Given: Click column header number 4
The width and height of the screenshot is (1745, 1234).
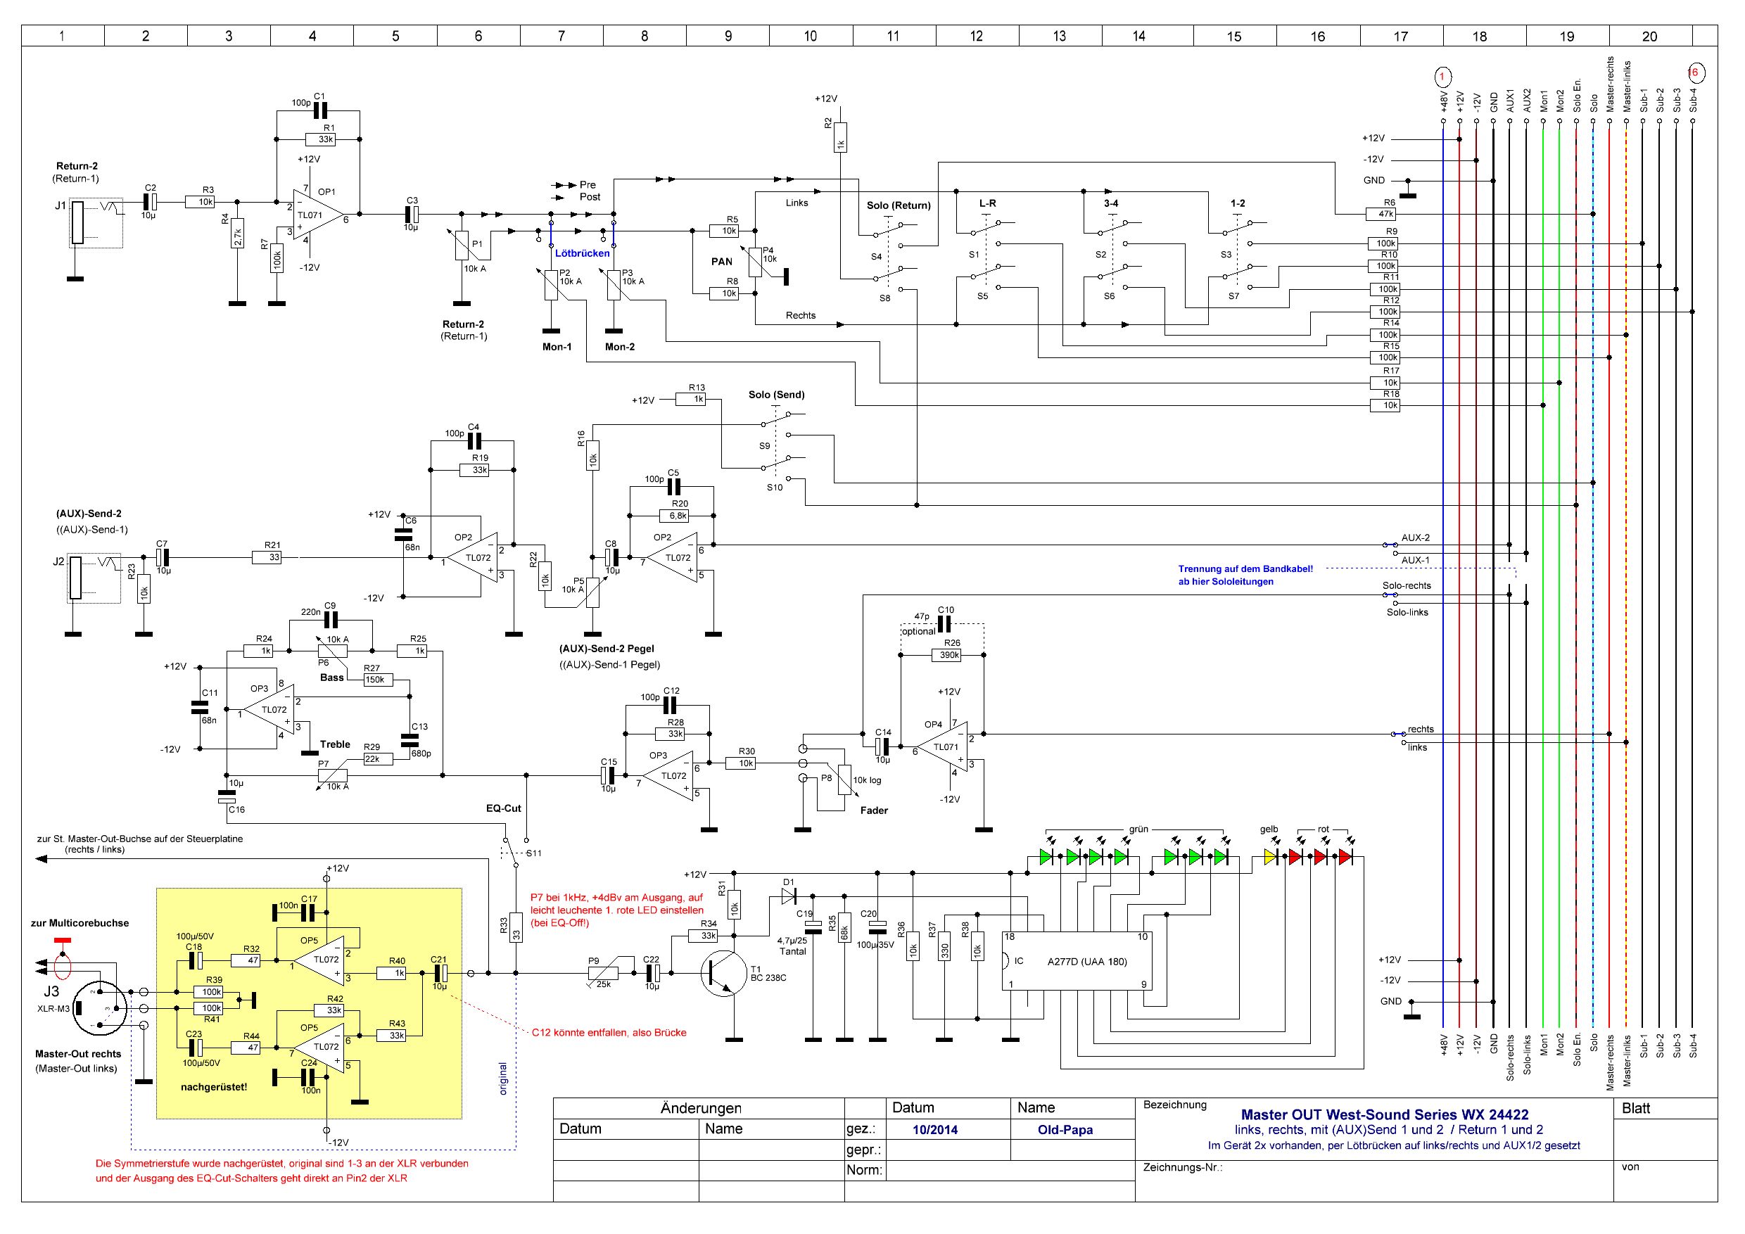Looking at the screenshot, I should (312, 36).
